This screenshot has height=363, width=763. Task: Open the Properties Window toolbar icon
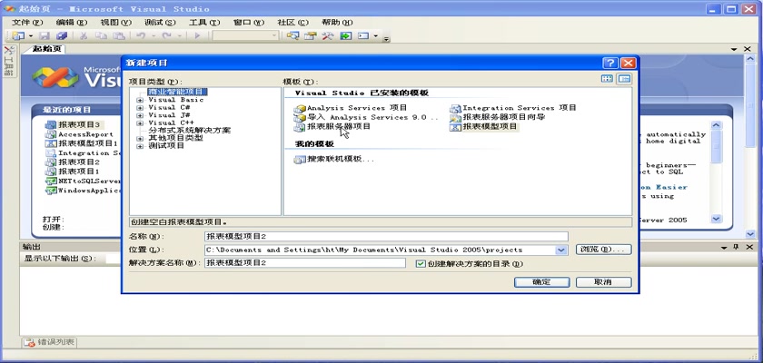(310, 36)
